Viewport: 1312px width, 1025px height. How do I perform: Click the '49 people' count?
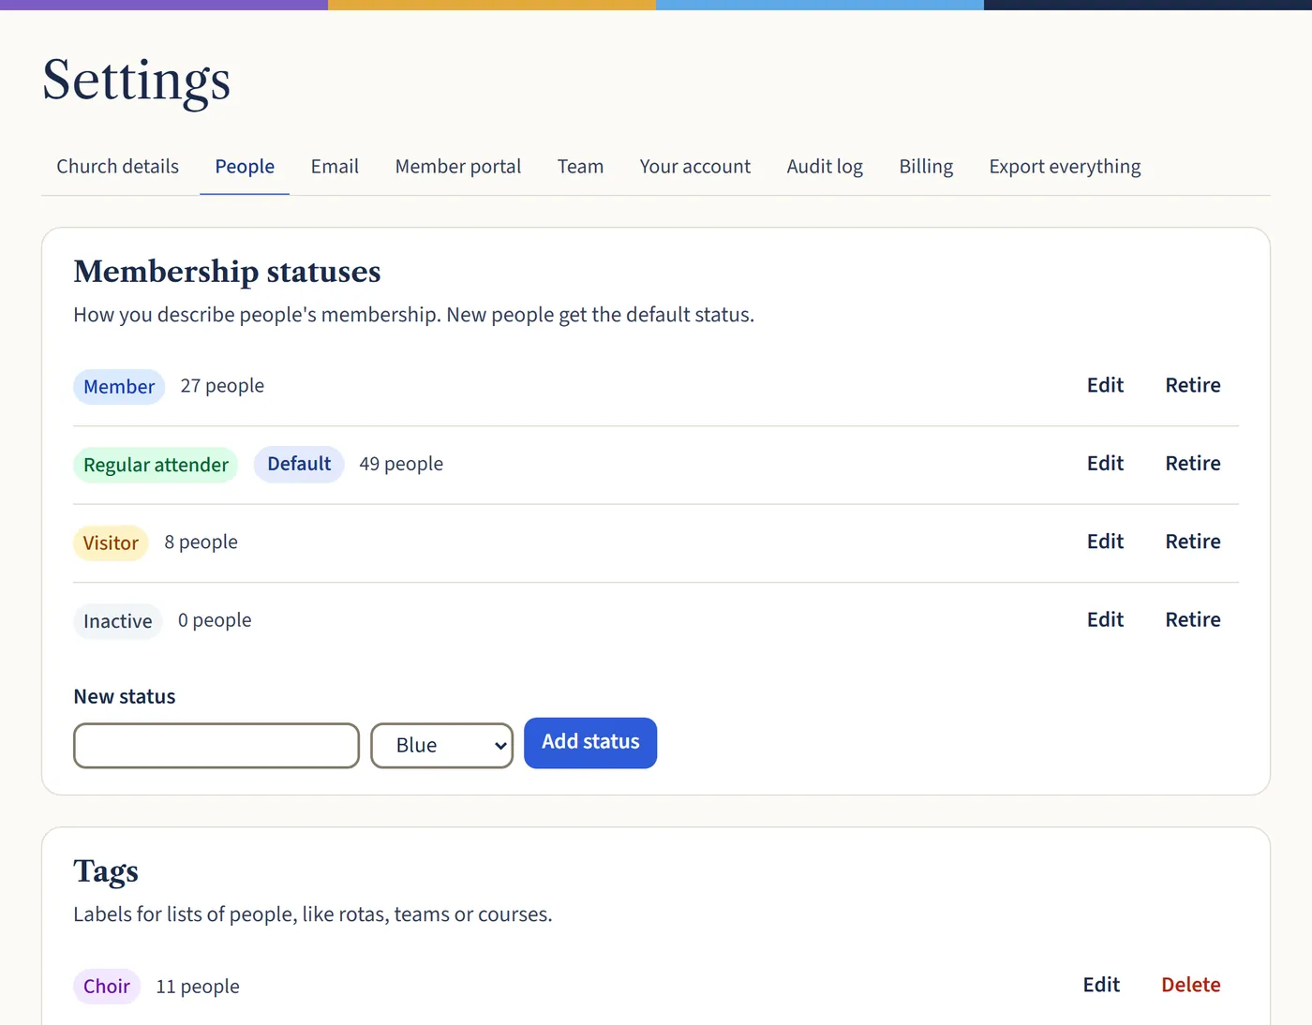tap(401, 464)
